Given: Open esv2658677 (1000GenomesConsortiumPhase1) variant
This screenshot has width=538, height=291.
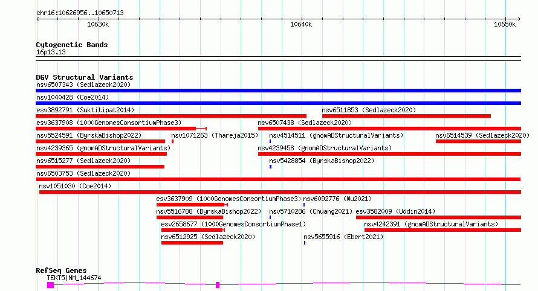Looking at the screenshot, I should tap(233, 224).
